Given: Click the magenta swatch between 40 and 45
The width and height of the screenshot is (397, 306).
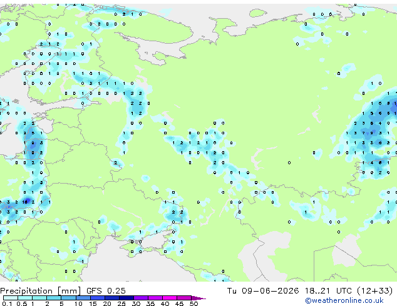Looking at the screenshot, I should tap(170, 298).
